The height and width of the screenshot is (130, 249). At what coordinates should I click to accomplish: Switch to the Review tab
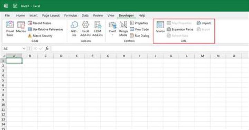98,15
